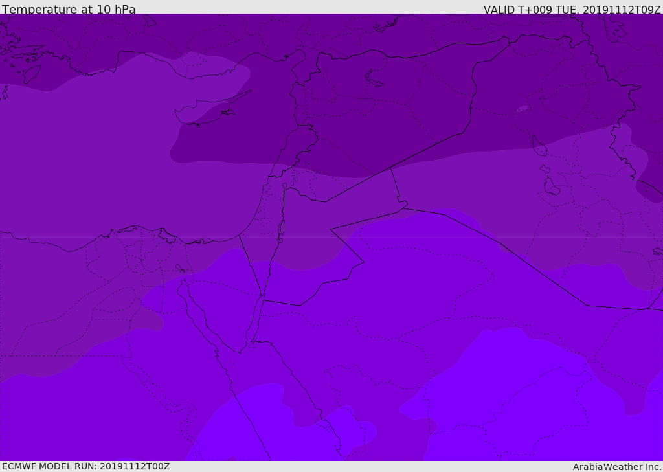Click the ArabiaWeather Inc. credit

pos(617,467)
